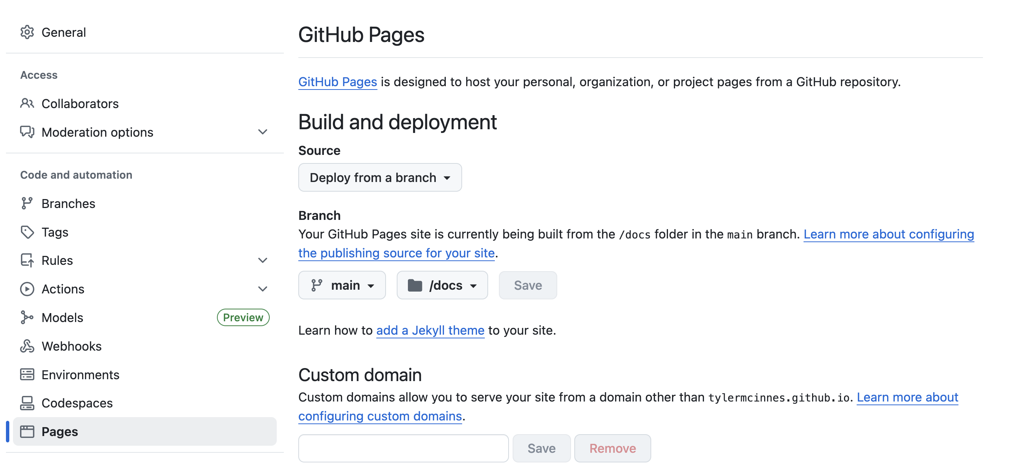Viewport: 1032px width, 468px height.
Task: Click the Preview badge next to Models
Action: pyautogui.click(x=243, y=317)
